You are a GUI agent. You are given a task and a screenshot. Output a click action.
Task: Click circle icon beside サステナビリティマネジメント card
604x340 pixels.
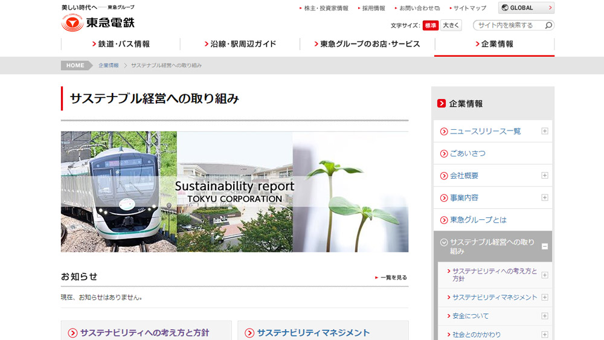click(249, 333)
